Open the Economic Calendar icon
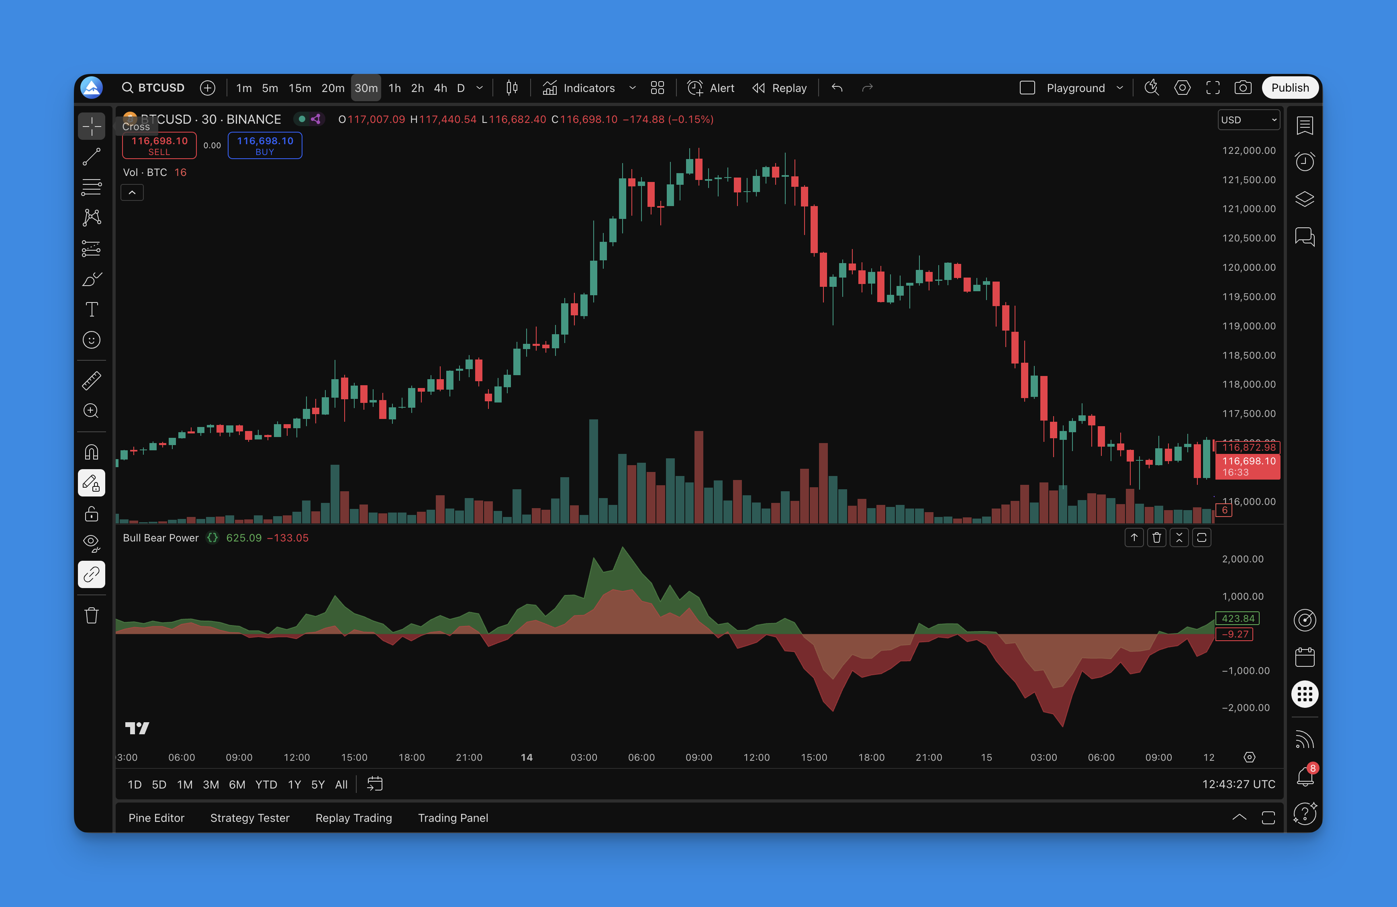This screenshot has height=907, width=1397. [1304, 657]
